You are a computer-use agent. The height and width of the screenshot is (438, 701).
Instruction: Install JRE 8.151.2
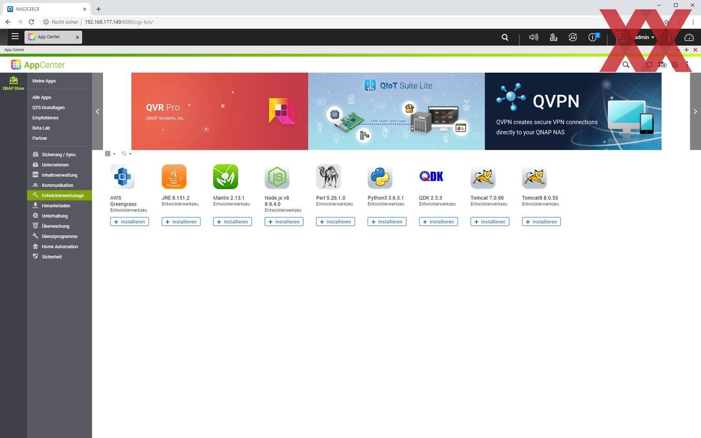181,222
